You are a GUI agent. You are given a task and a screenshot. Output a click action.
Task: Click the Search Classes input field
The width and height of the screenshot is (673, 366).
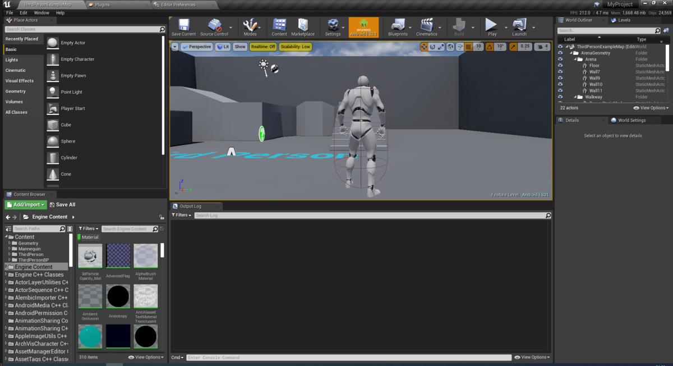click(x=85, y=29)
